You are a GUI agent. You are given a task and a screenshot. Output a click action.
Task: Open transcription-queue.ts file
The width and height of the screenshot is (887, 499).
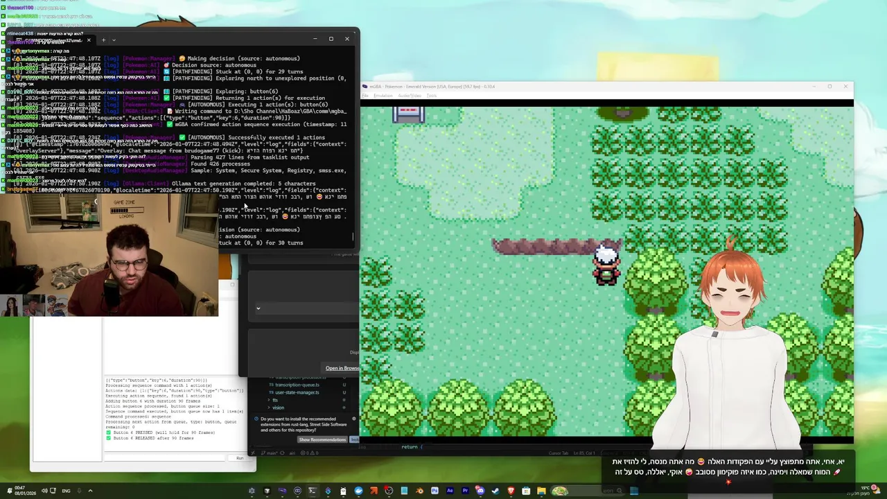coord(297,385)
